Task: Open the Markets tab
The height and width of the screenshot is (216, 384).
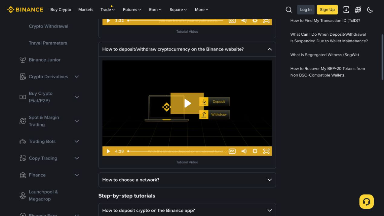Action: (86, 10)
